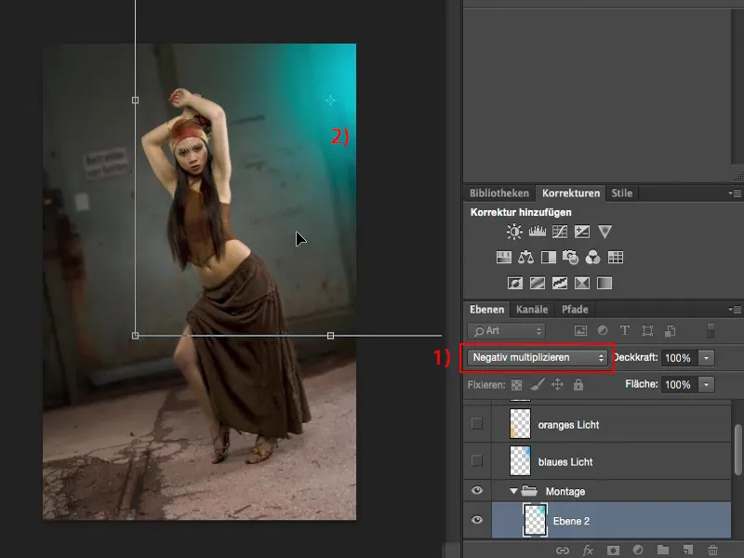Switch to the Pfade tab
This screenshot has width=744, height=558.
point(575,310)
